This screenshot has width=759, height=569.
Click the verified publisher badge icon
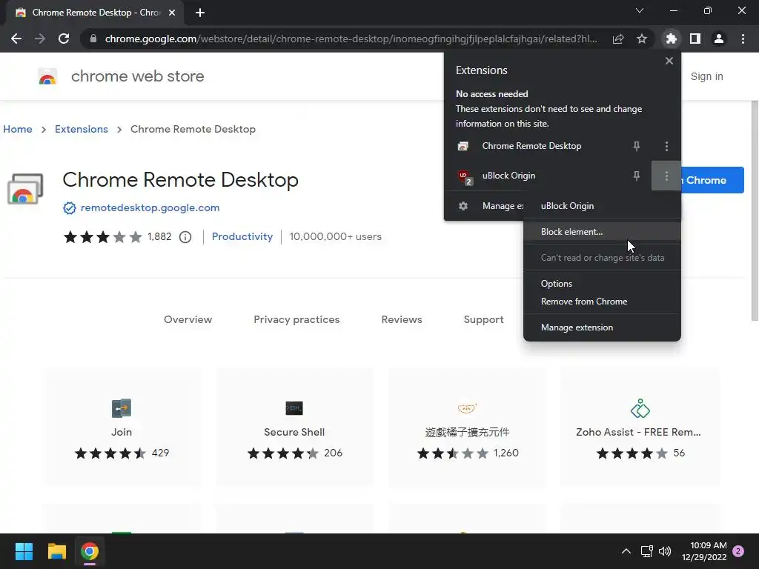click(70, 208)
